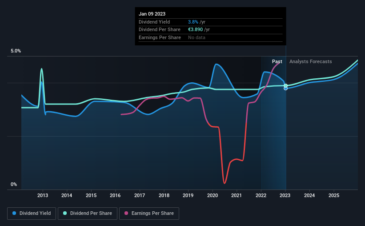Screen dimensions: 365x226
Task: Toggle the Earnings Per Share legend button
Action: pos(149,214)
